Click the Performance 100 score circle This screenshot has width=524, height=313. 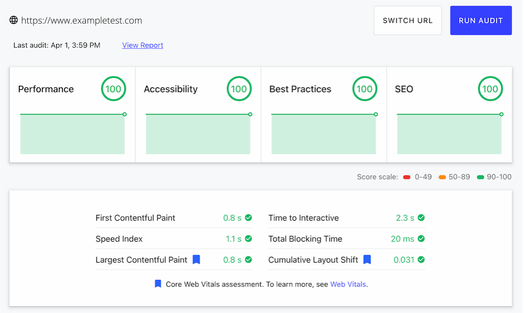pyautogui.click(x=114, y=89)
